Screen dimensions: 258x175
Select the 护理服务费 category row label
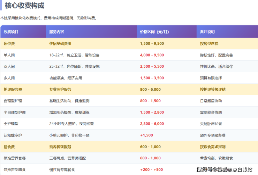coord(13,90)
